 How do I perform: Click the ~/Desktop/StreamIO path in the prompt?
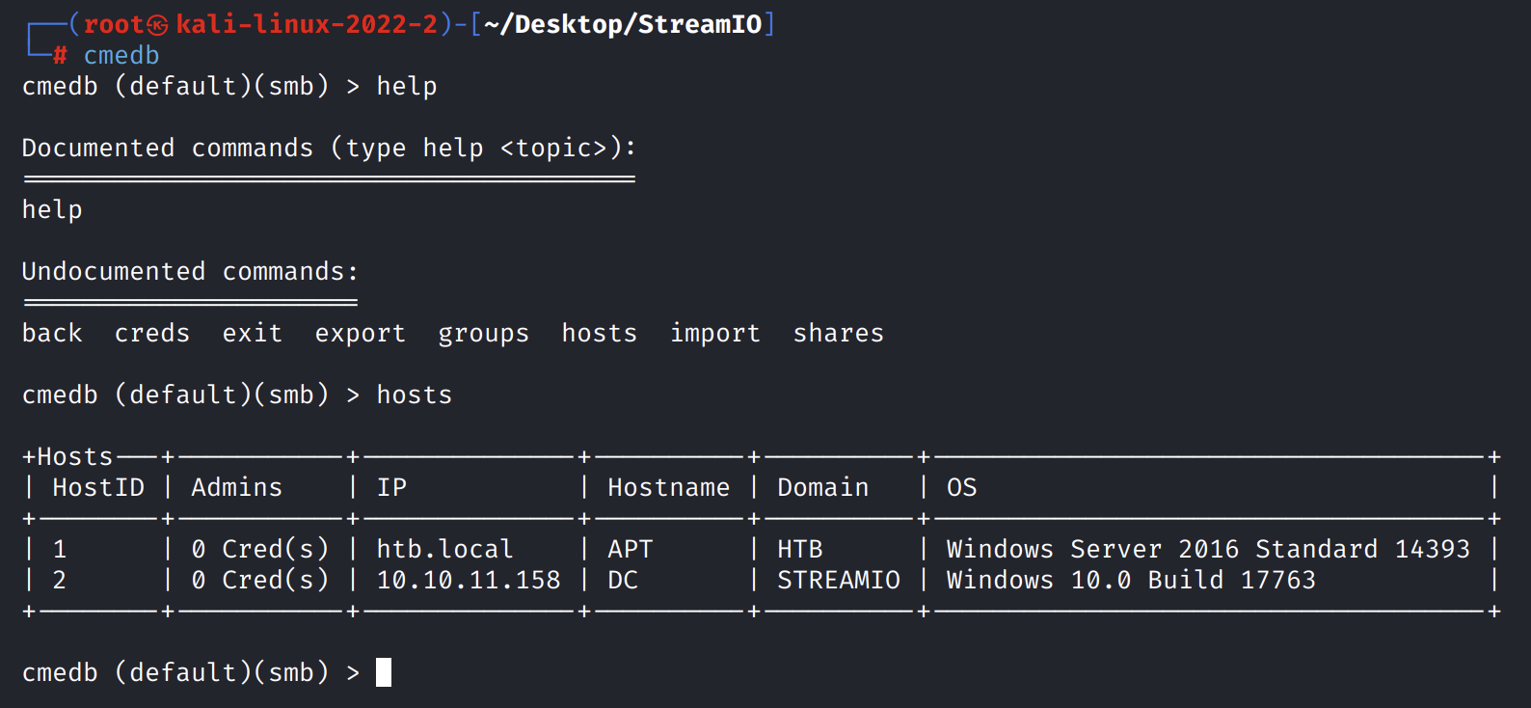pos(623,24)
